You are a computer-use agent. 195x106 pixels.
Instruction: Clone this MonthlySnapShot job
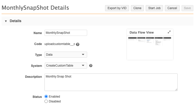[x=137, y=8]
